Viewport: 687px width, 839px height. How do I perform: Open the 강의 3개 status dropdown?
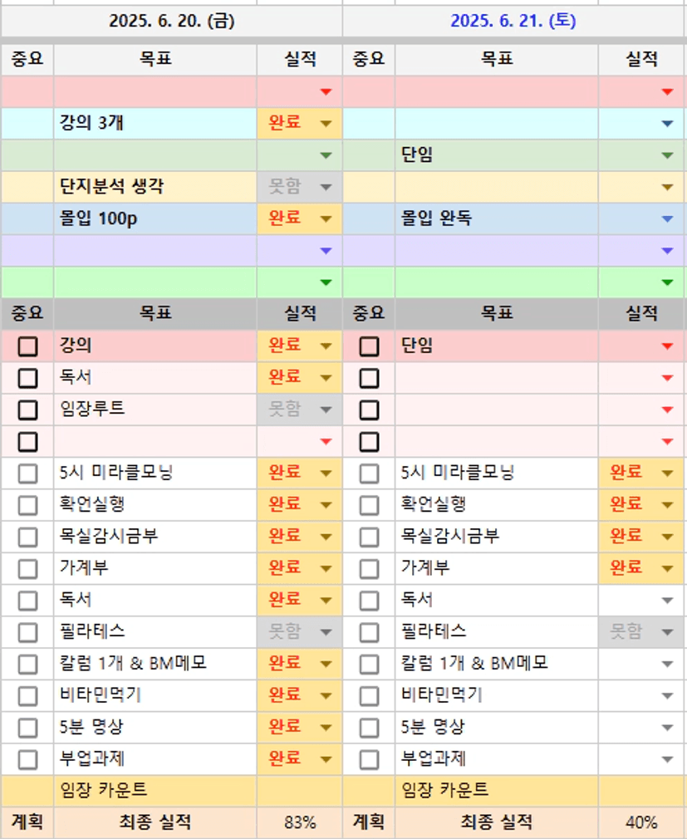tap(326, 124)
